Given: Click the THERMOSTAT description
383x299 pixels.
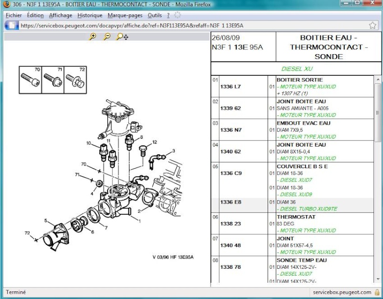Looking at the screenshot, I should [x=296, y=217].
